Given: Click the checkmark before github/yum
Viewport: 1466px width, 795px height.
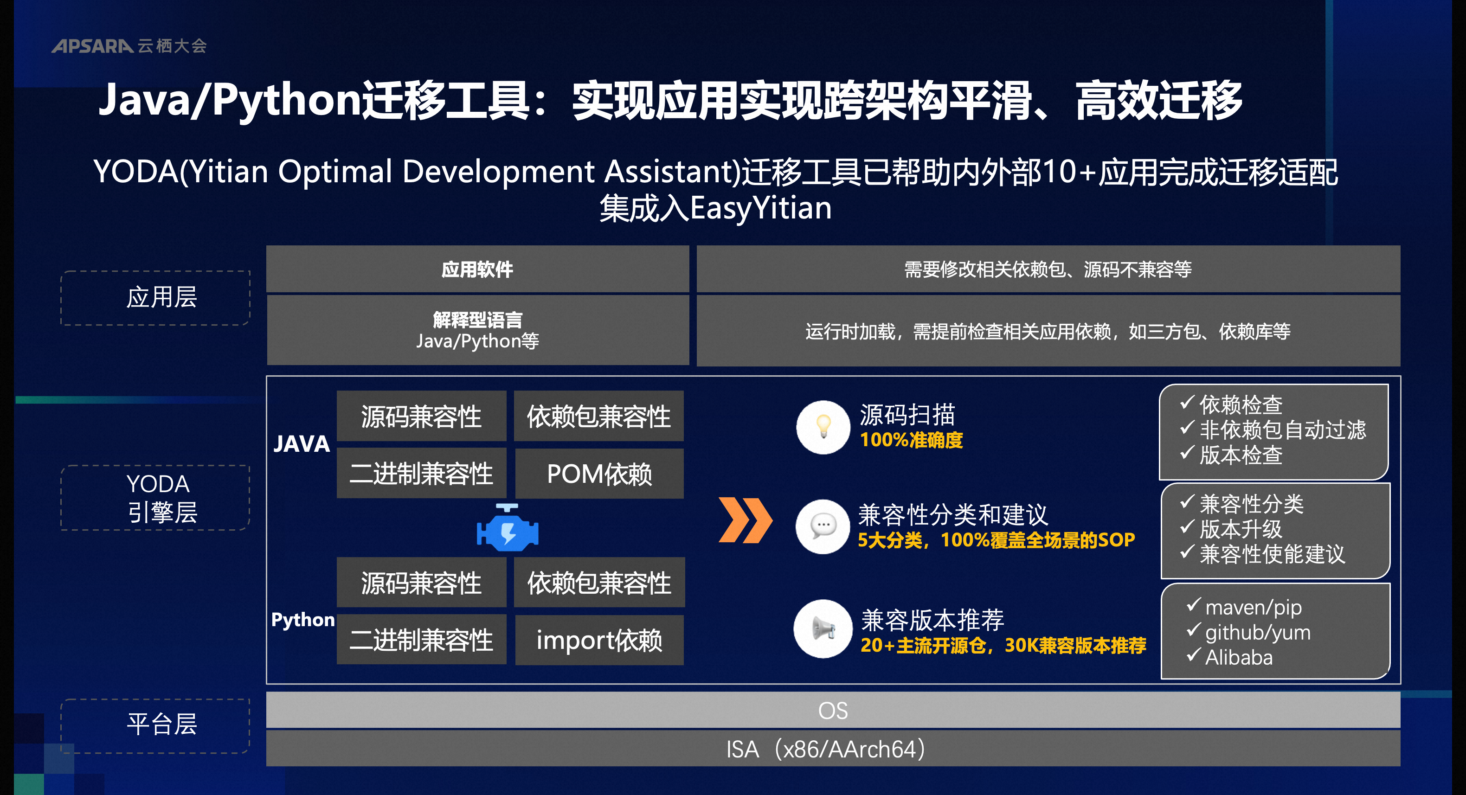Looking at the screenshot, I should 1193,629.
